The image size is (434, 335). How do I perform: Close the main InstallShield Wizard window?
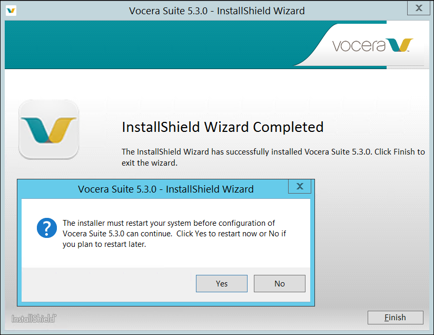419,8
